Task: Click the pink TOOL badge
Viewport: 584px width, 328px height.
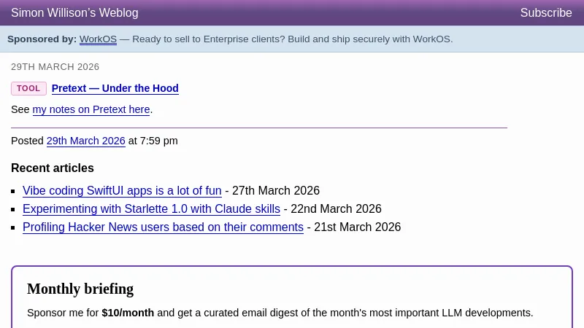Action: tap(28, 89)
